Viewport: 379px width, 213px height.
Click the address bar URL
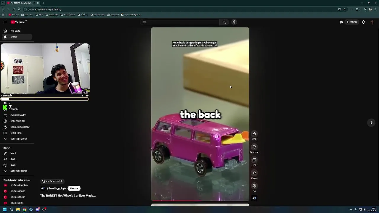click(45, 9)
